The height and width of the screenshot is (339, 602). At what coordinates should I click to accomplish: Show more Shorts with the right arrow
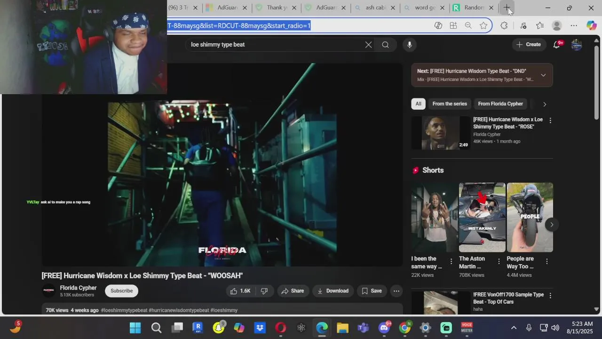pos(552,225)
